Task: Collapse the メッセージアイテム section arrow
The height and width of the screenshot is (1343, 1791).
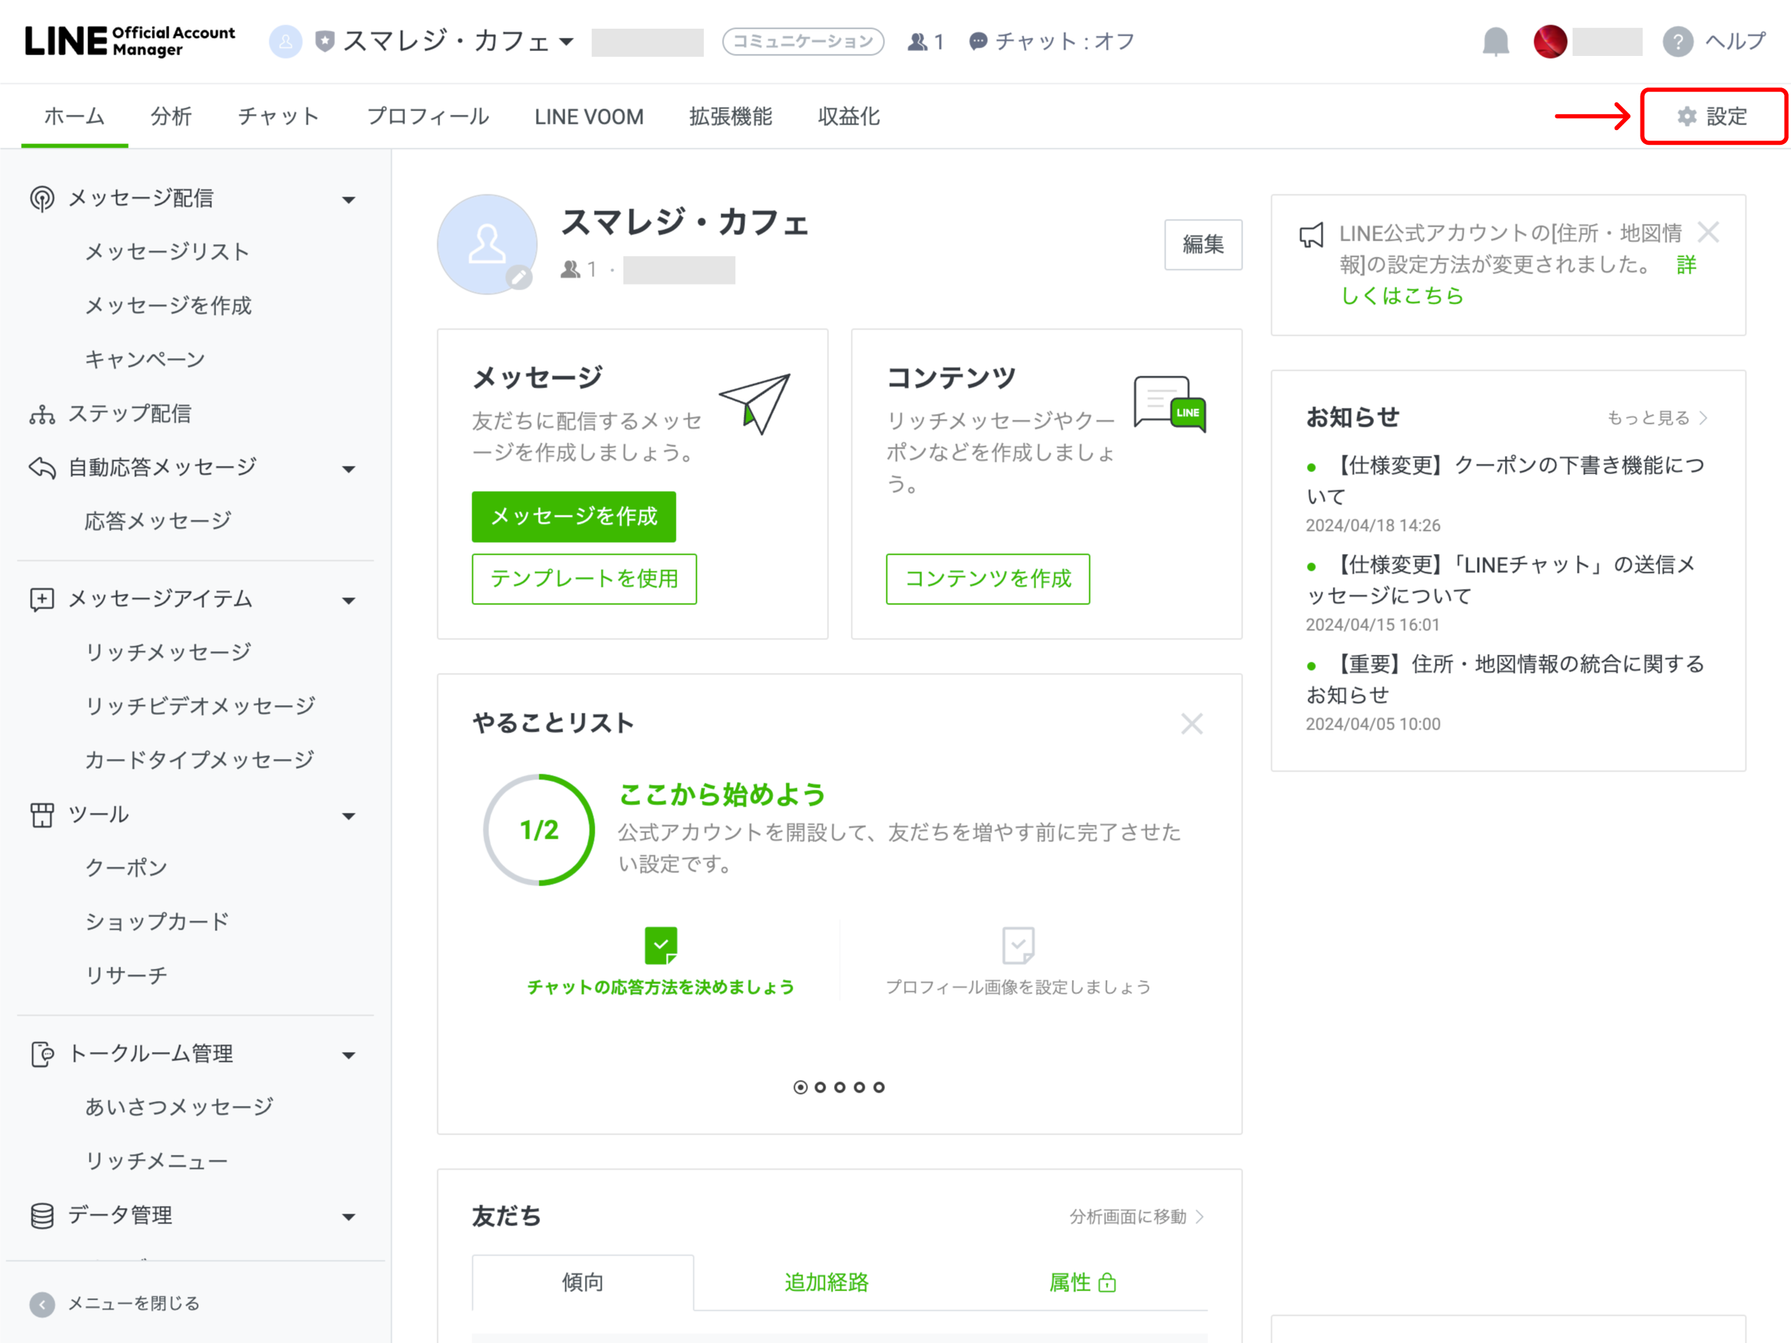Action: pos(349,601)
